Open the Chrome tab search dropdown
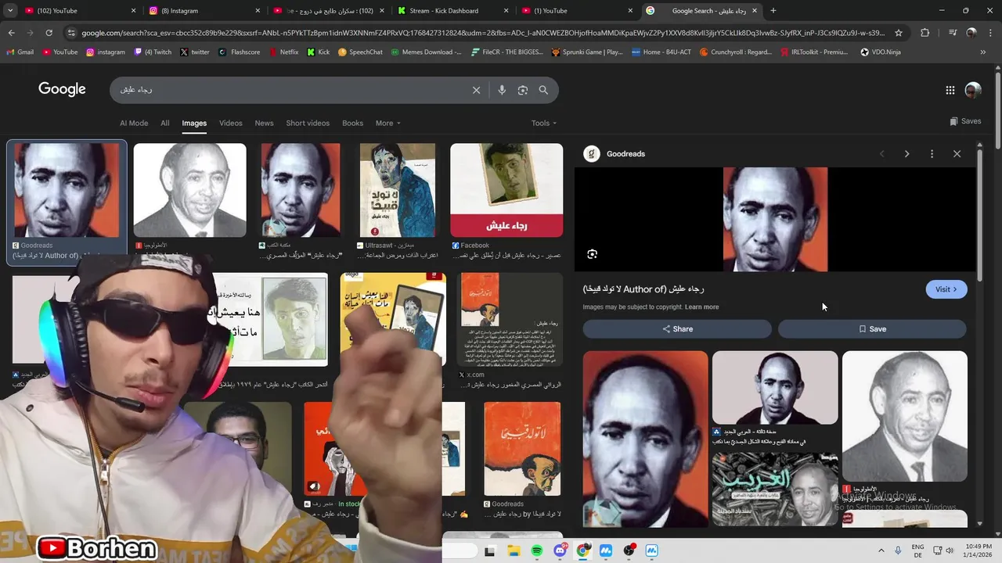This screenshot has width=1002, height=563. point(9,10)
